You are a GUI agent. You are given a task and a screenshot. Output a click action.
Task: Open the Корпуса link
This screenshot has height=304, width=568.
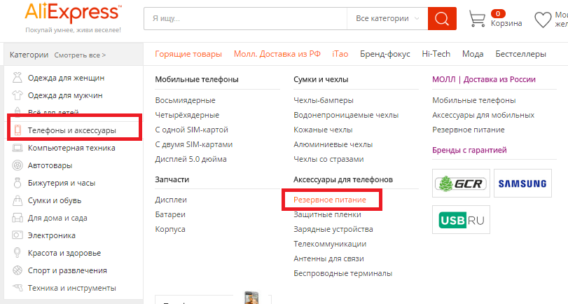point(170,229)
